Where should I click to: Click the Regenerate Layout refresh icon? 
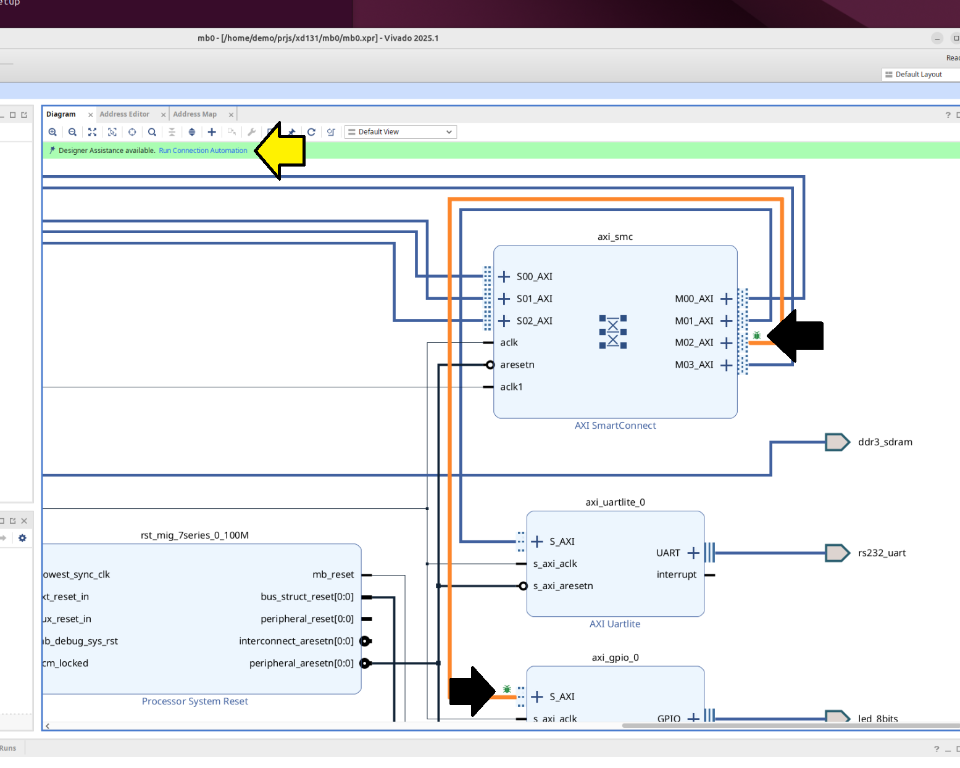[311, 132]
